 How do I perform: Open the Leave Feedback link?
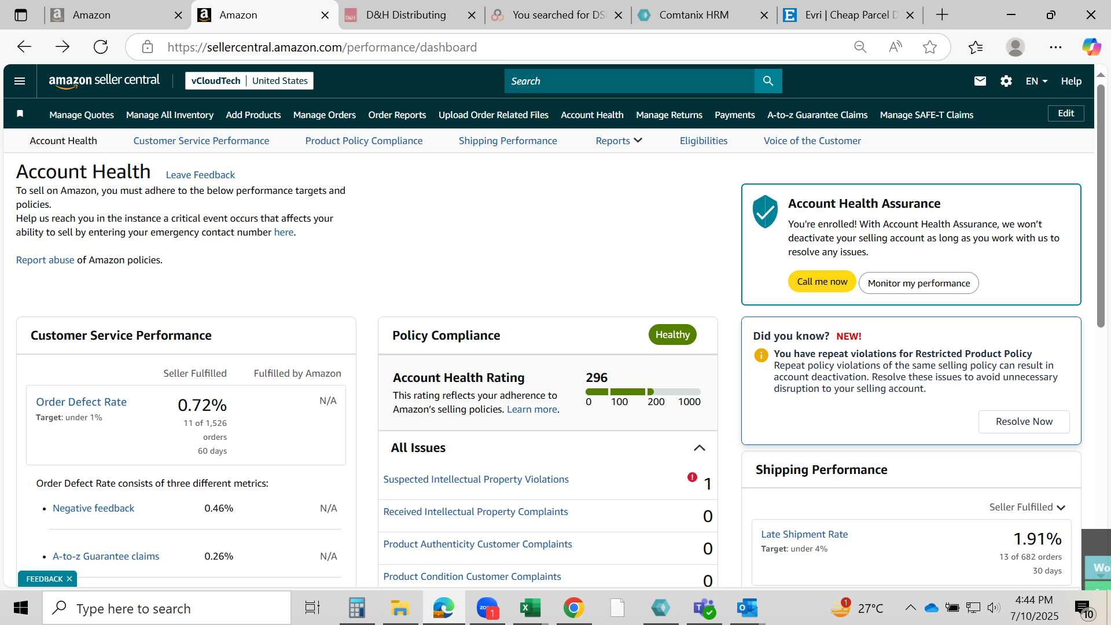(x=200, y=175)
